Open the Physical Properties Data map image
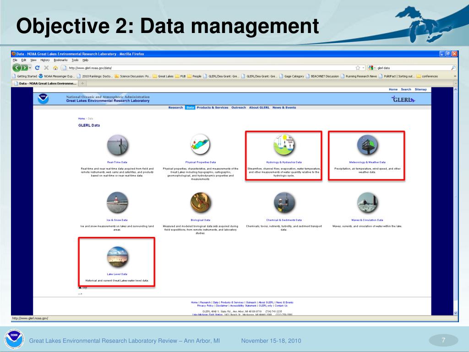 point(201,144)
